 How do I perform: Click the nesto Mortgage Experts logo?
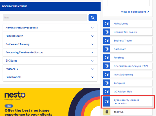coord(15,96)
